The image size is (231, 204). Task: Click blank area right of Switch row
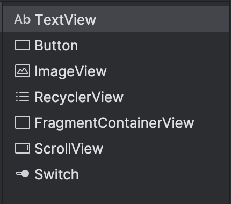[154, 174]
